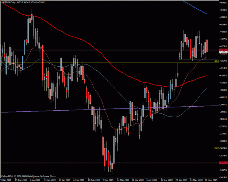Click the '6 Feb 2009' date label

tap(78, 180)
